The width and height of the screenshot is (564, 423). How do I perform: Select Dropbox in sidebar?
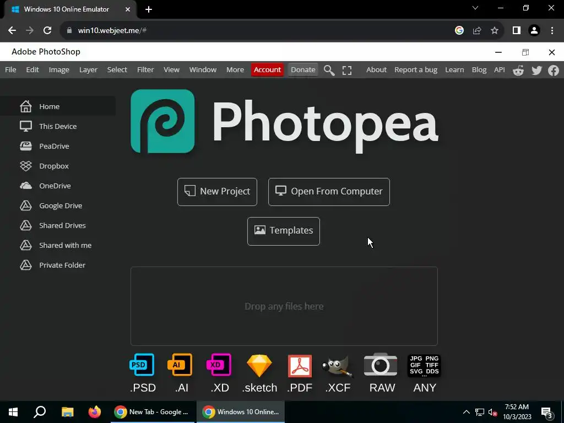click(x=58, y=166)
